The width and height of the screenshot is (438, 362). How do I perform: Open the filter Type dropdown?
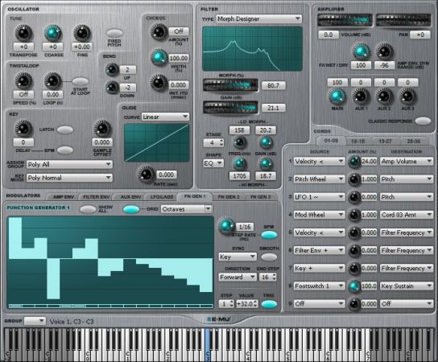click(x=259, y=19)
